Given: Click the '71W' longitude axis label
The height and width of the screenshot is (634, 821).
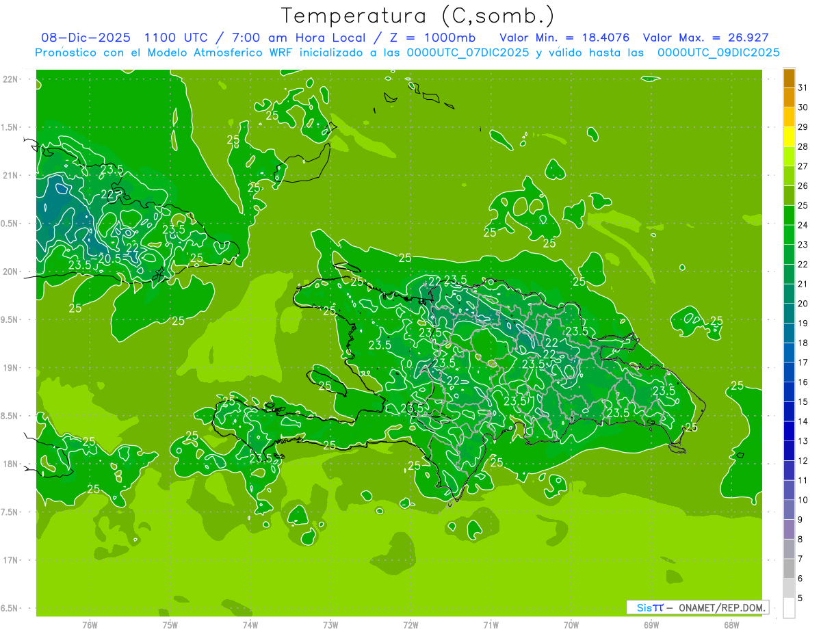Looking at the screenshot, I should [x=491, y=625].
